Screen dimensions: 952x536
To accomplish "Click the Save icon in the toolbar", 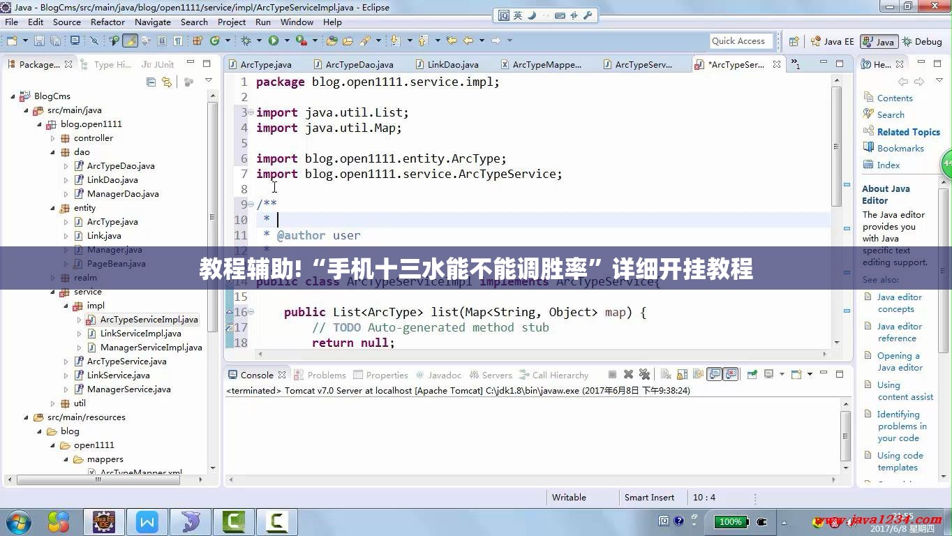I will 39,41.
